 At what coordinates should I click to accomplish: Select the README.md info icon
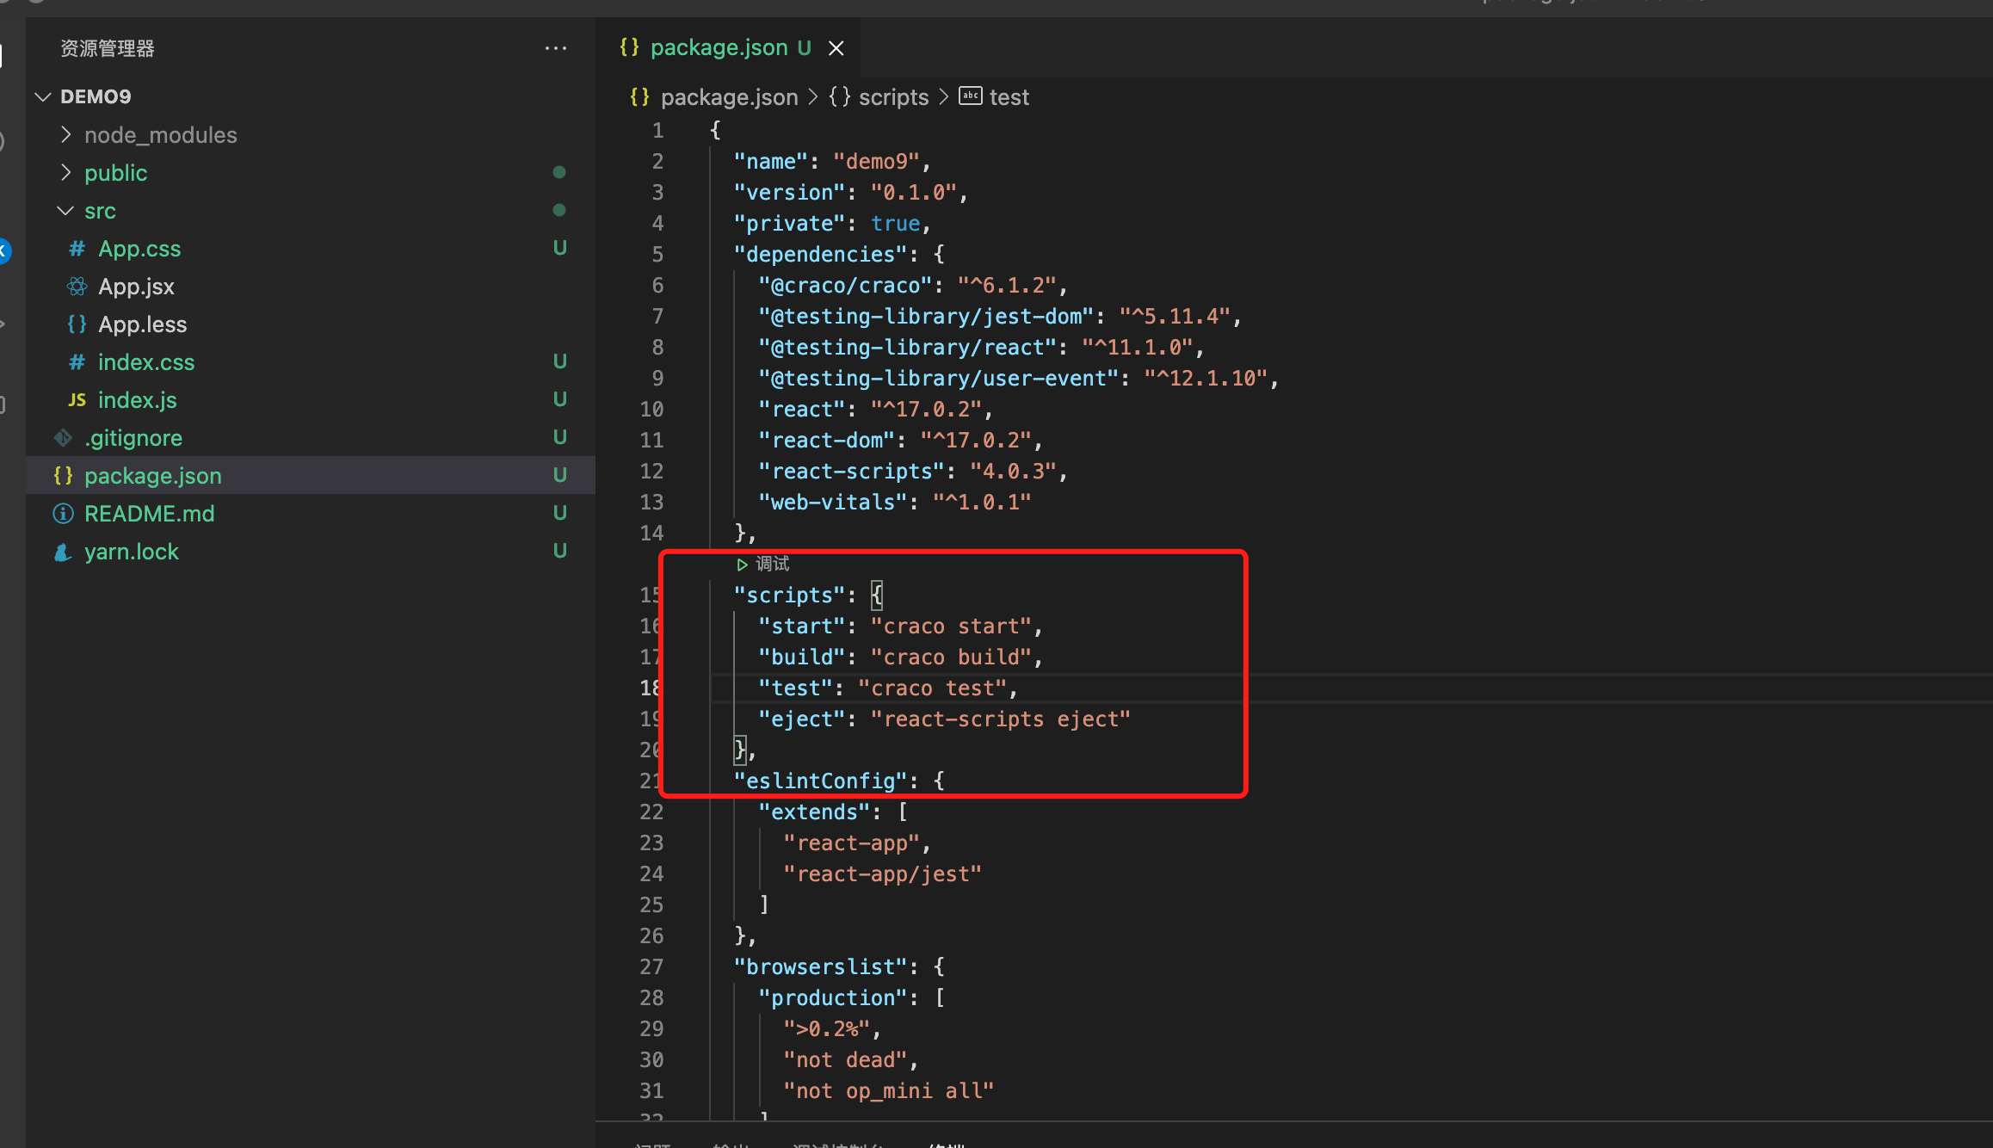click(63, 514)
